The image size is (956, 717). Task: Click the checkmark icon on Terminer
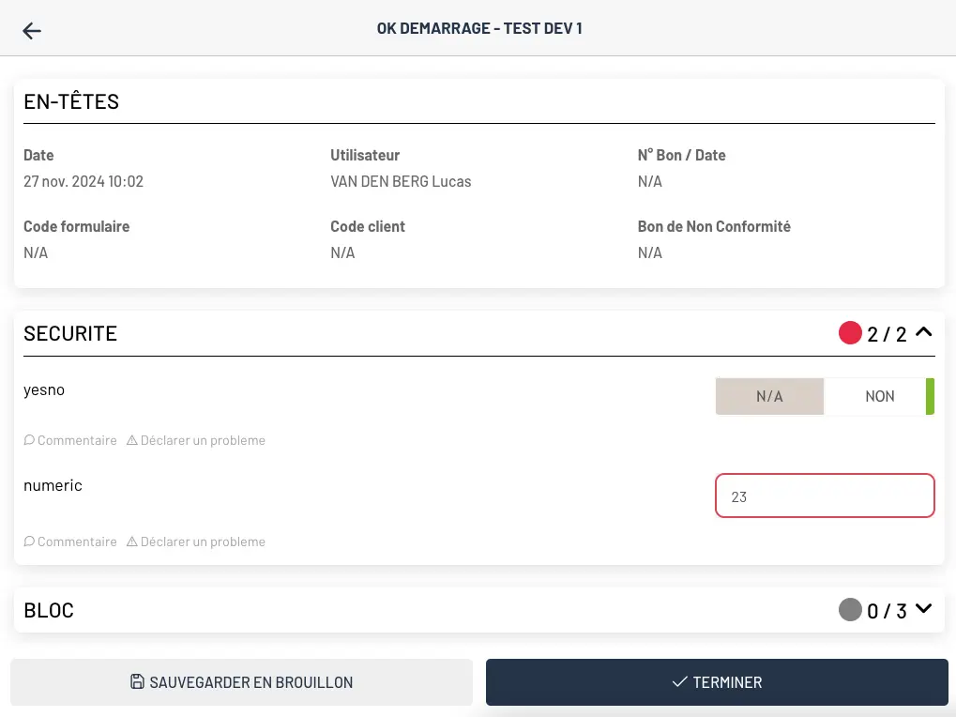coord(679,681)
